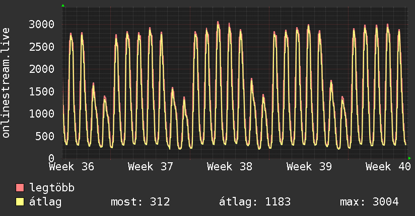This screenshot has width=415, height=216.
Task: Click the Week 39 axis label
Action: click(309, 167)
